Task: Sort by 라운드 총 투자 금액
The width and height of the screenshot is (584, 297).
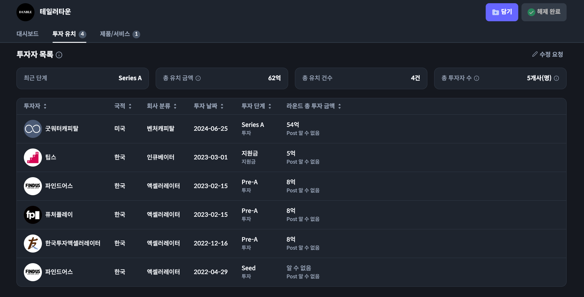Action: [x=314, y=106]
